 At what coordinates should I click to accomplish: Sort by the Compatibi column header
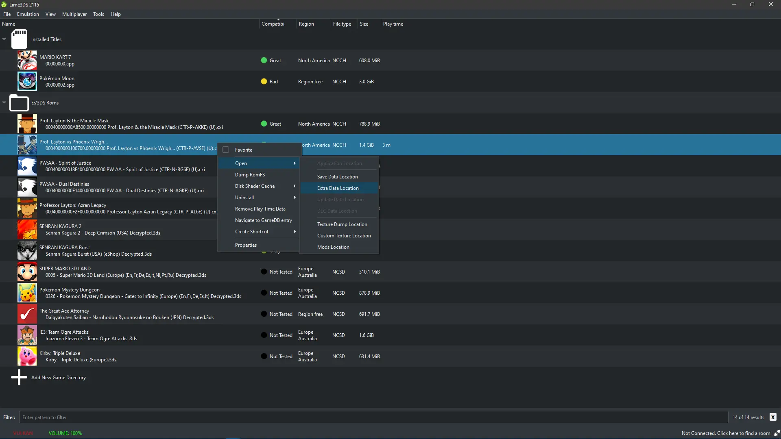[278, 24]
